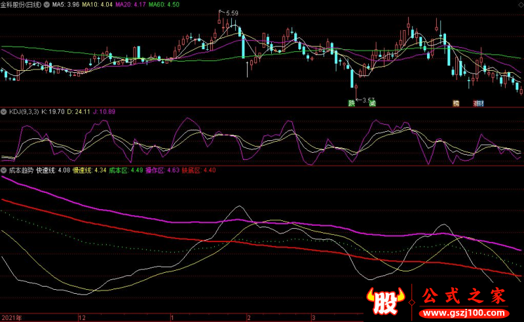Click the blue 财 event marker icon
The height and width of the screenshot is (322, 524).
(481, 103)
